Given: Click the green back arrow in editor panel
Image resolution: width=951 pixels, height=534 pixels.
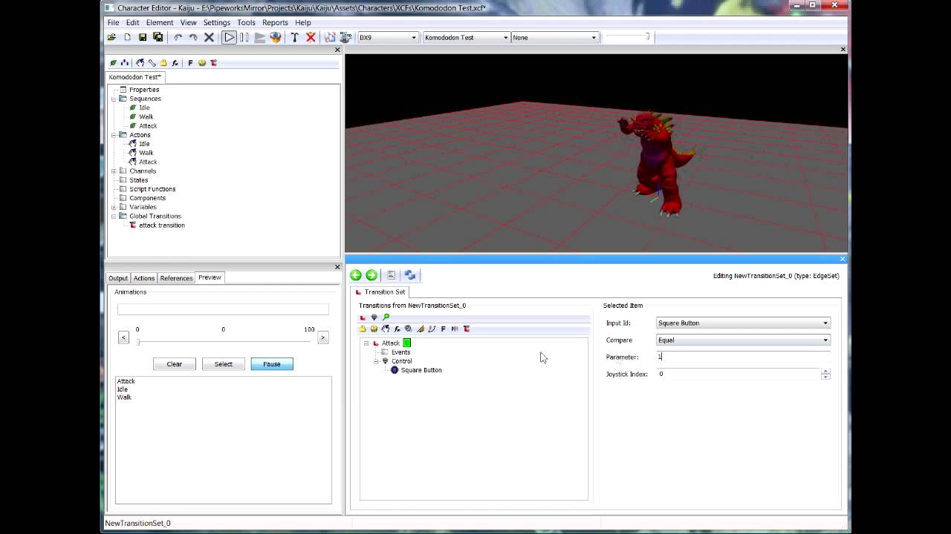Looking at the screenshot, I should pyautogui.click(x=356, y=275).
